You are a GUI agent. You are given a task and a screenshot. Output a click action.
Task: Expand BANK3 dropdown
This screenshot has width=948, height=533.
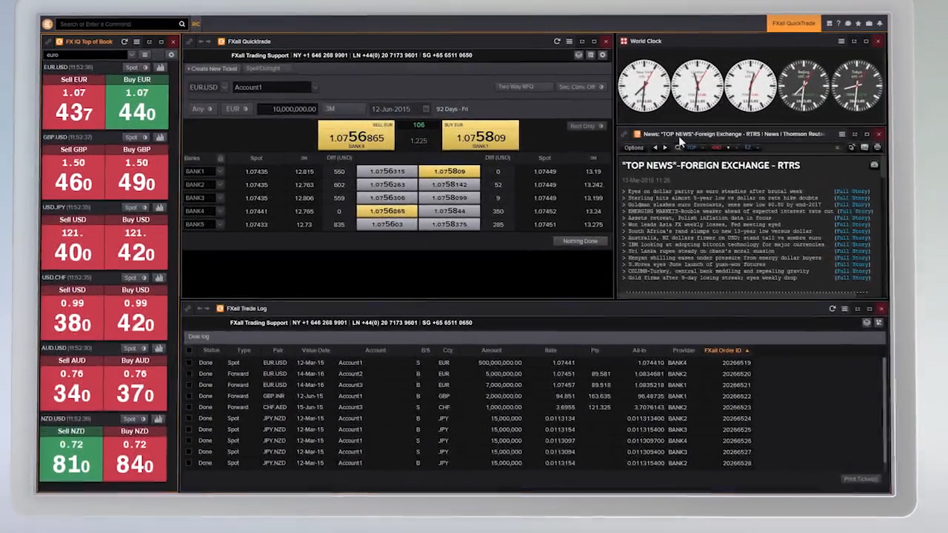(x=220, y=198)
